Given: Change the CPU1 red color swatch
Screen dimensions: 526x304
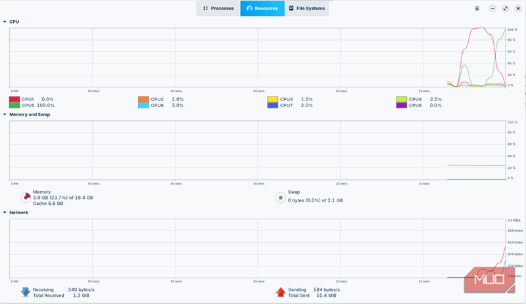Looking at the screenshot, I should pos(14,99).
